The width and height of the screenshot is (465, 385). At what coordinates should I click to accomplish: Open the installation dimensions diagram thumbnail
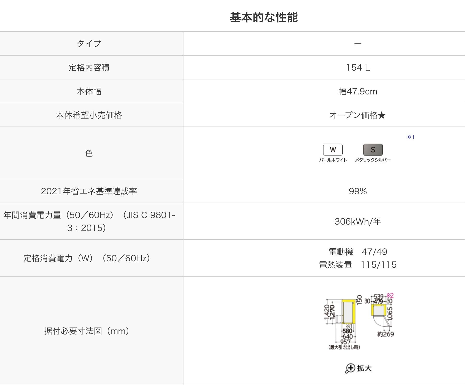(359, 322)
